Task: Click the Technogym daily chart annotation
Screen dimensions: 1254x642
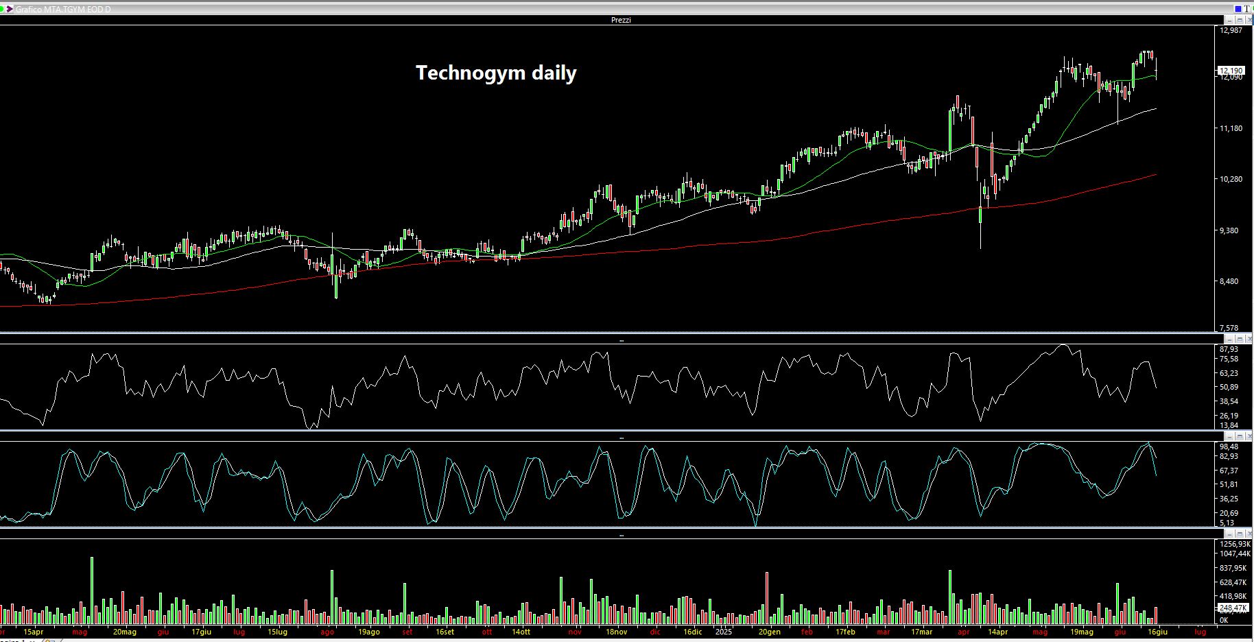Action: 496,73
